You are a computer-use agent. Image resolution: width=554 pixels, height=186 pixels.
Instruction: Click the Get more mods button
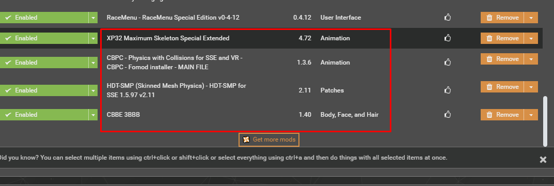[269, 139]
